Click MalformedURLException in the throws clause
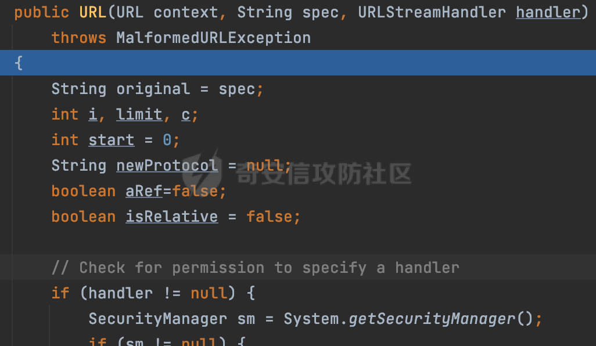The height and width of the screenshot is (346, 596). pyautogui.click(x=214, y=38)
